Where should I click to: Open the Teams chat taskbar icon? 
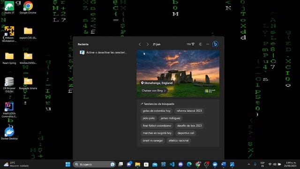(129, 164)
